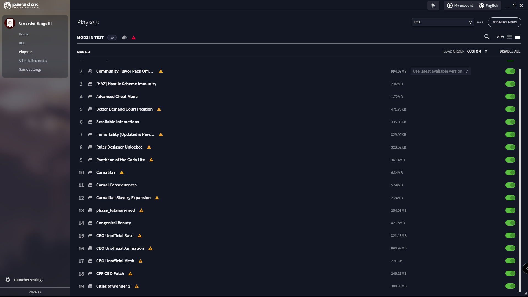The height and width of the screenshot is (297, 528).
Task: Disable Cities of Wonder 3 toggle
Action: pos(510,286)
